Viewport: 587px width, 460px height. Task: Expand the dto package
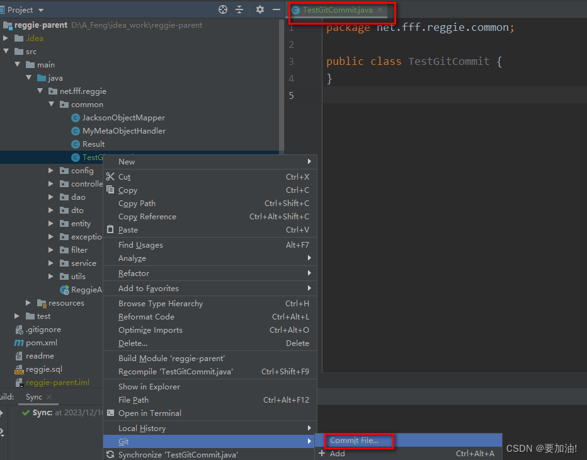tap(51, 210)
